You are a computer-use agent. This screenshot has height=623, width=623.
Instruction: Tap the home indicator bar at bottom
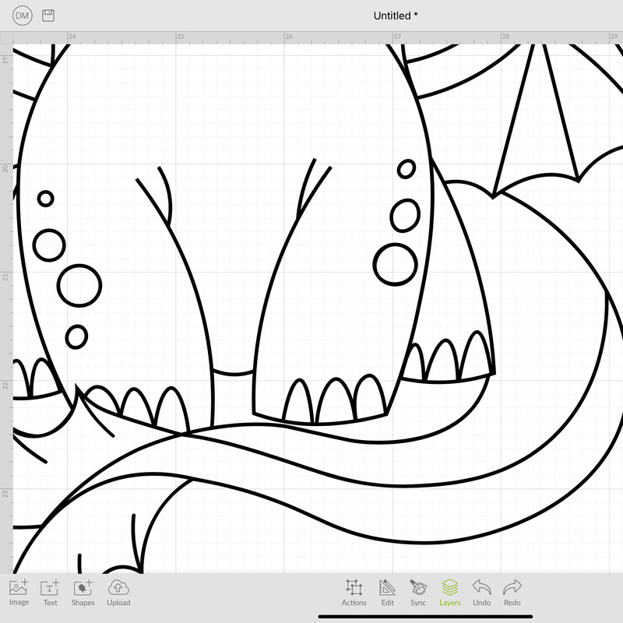pyautogui.click(x=425, y=618)
